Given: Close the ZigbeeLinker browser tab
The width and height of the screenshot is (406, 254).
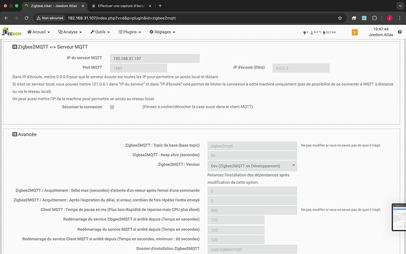Looking at the screenshot, I should (83, 6).
